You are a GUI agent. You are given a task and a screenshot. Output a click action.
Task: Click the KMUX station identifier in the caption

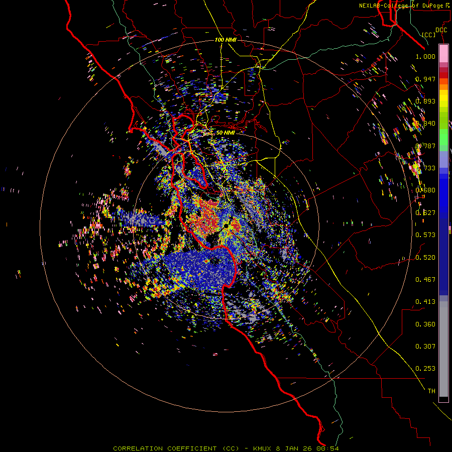(262, 448)
